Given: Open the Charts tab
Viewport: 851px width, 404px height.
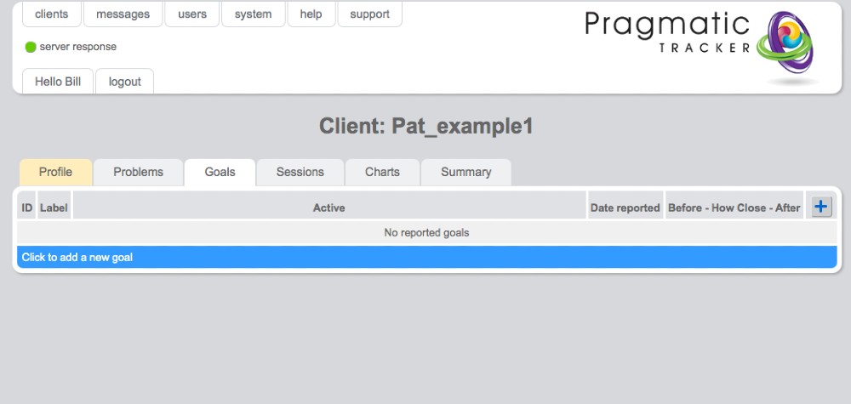Looking at the screenshot, I should [382, 172].
